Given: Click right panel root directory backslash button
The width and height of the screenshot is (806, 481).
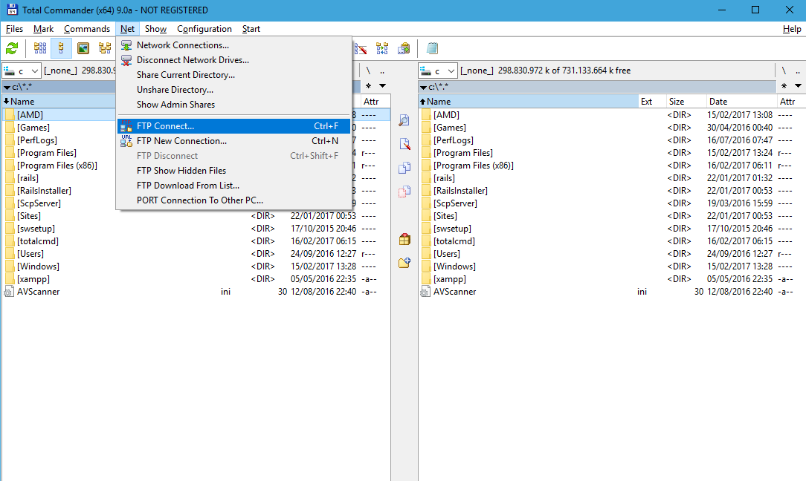Looking at the screenshot, I should point(784,71).
